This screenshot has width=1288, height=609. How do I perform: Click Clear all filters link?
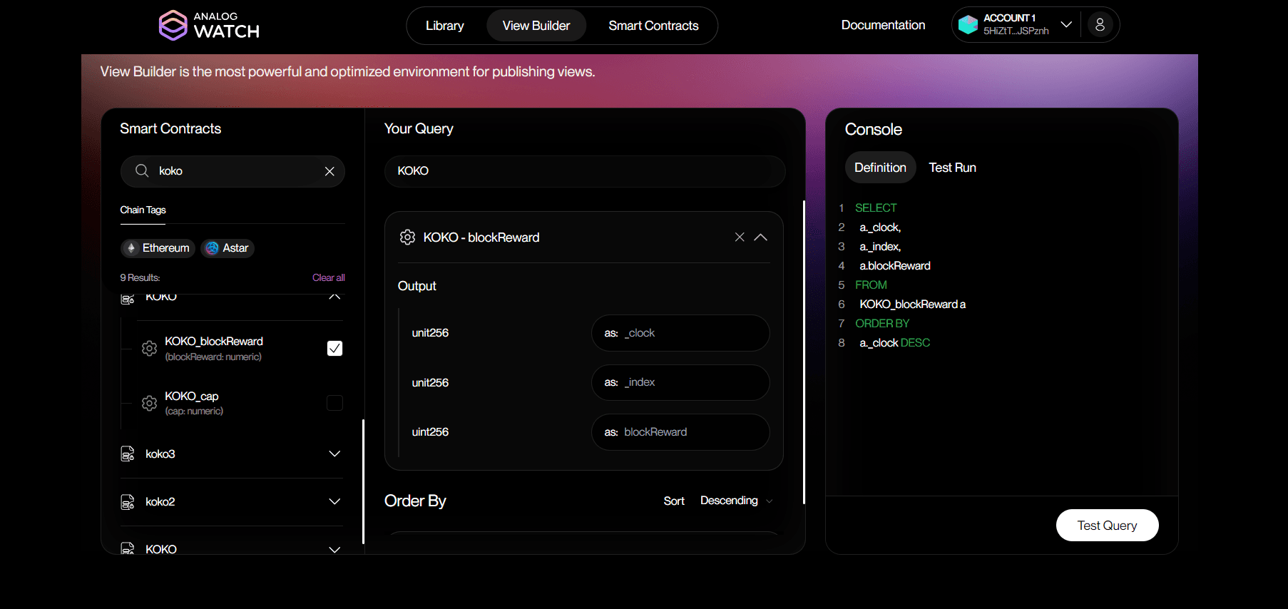[328, 277]
